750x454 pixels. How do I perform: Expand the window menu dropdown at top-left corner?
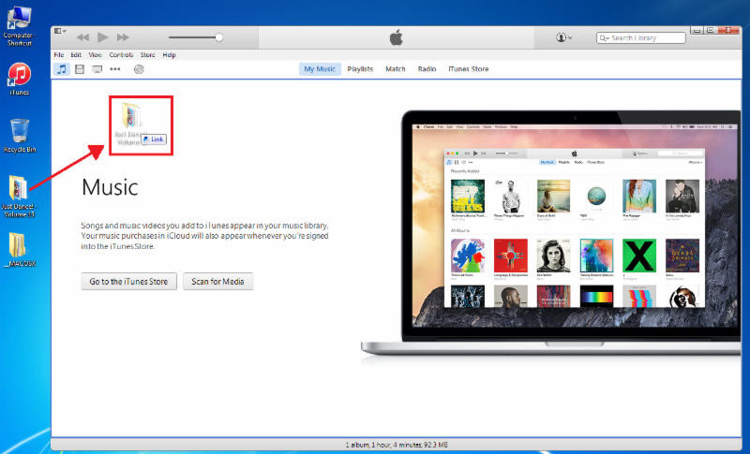(59, 31)
